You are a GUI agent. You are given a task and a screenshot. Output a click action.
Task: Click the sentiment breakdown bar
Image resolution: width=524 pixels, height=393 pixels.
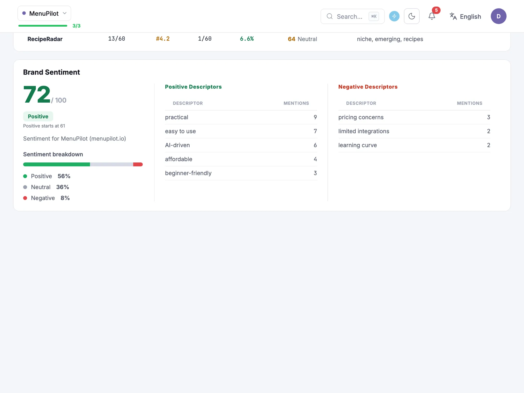click(83, 165)
